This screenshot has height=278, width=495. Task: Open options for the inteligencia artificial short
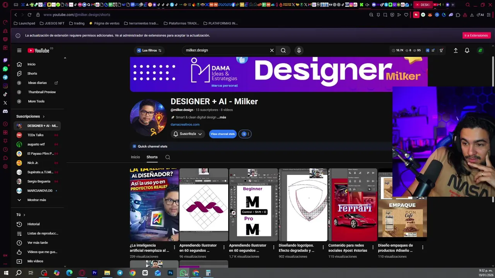point(174,247)
